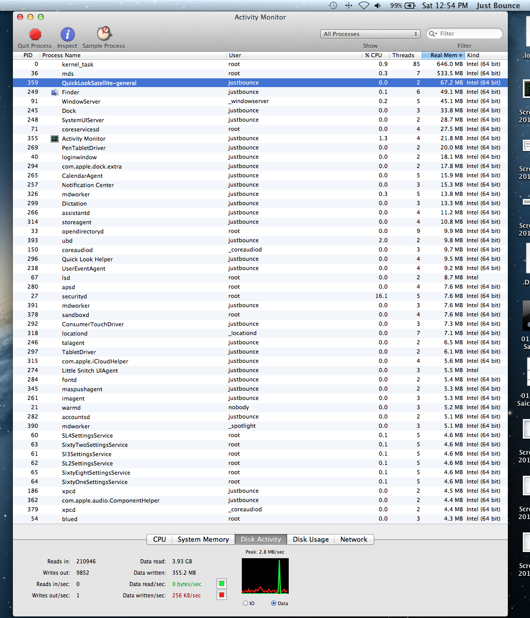The height and width of the screenshot is (618, 530).
Task: Select the coreaudiod process row
Action: tap(260, 250)
